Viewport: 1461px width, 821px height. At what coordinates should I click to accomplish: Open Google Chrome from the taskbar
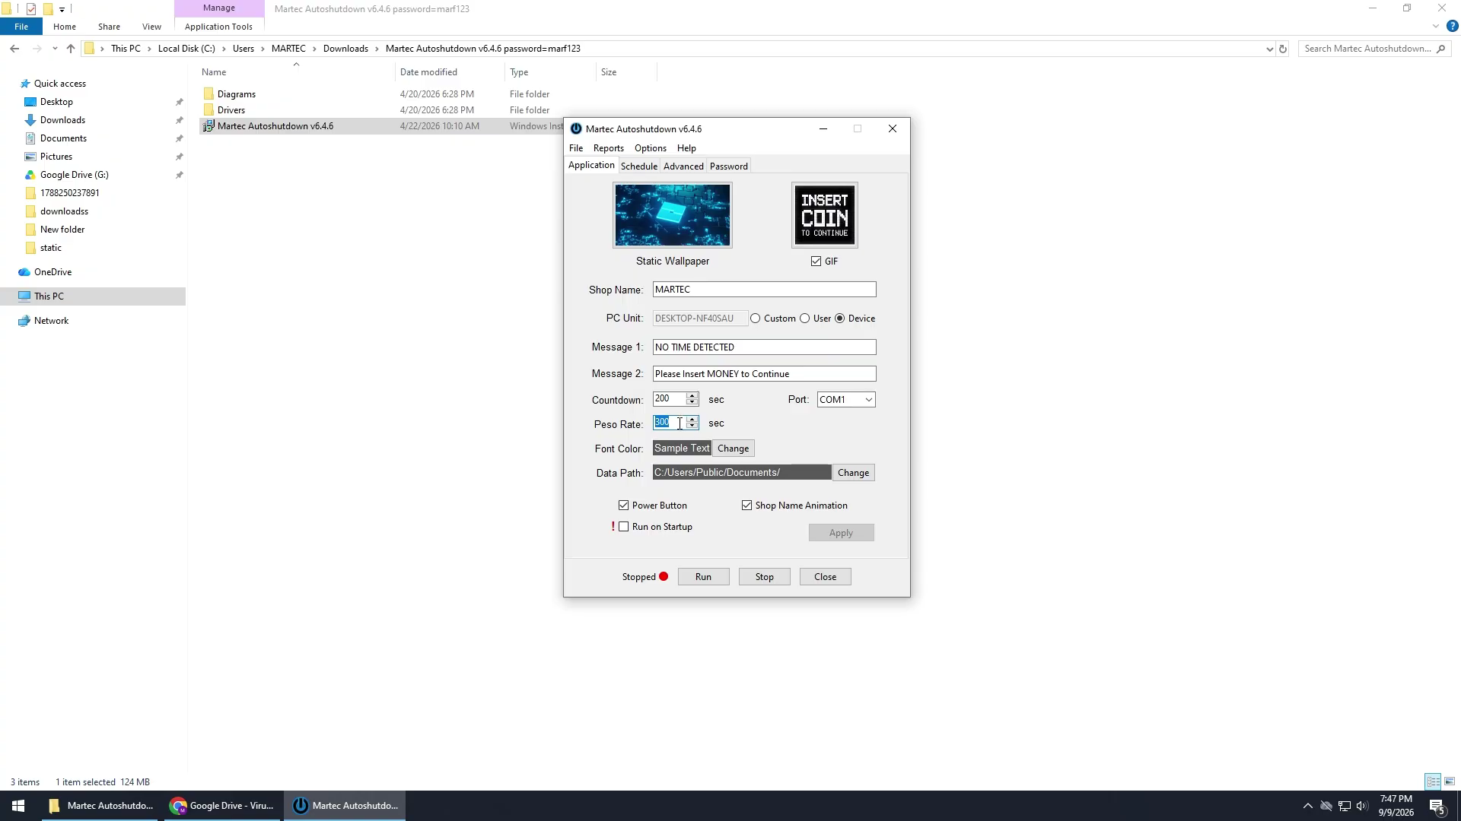[221, 806]
